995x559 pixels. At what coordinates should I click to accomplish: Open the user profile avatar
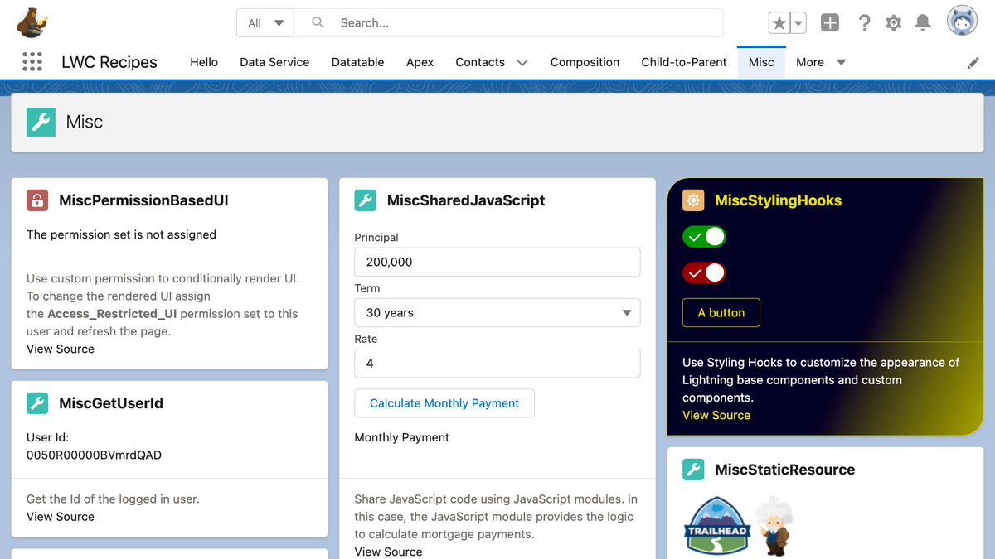pos(963,22)
